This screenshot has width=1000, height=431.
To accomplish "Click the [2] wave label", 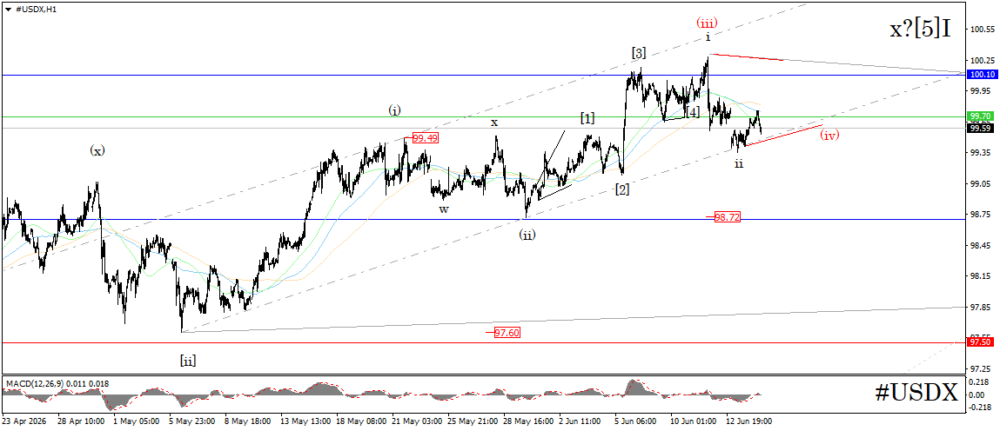I will click(x=622, y=189).
